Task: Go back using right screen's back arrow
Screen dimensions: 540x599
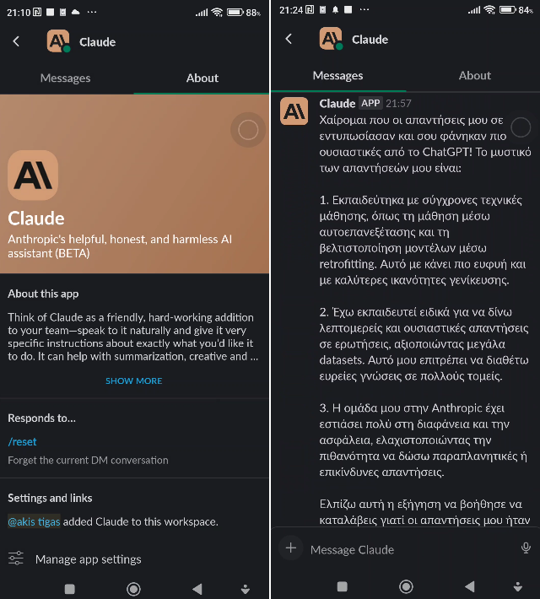Action: [x=289, y=39]
